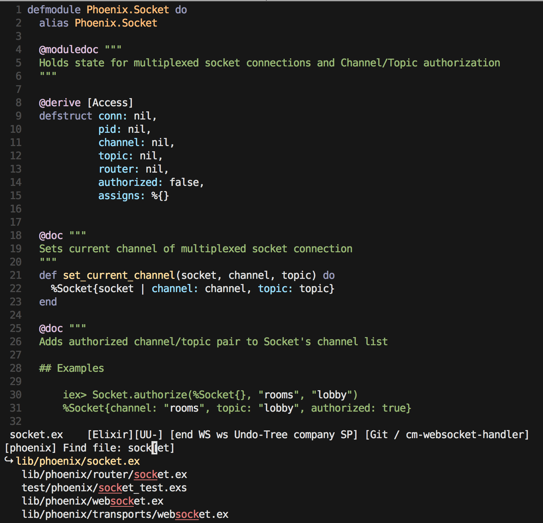543x523 pixels.
Task: Click defstruct keyword on line 9
Action: tap(66, 116)
